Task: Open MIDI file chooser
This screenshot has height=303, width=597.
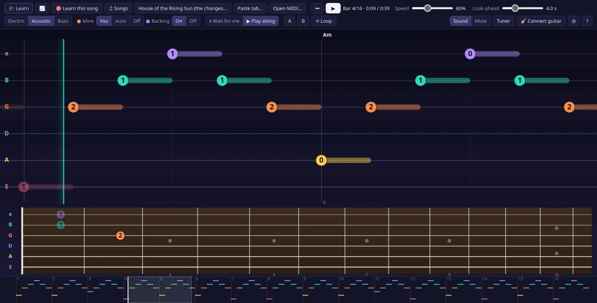Action: pyautogui.click(x=287, y=8)
